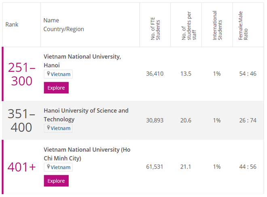Click the location pin icon for Hanoi University of Science and Technology
The height and width of the screenshot is (197, 267).
click(49, 128)
